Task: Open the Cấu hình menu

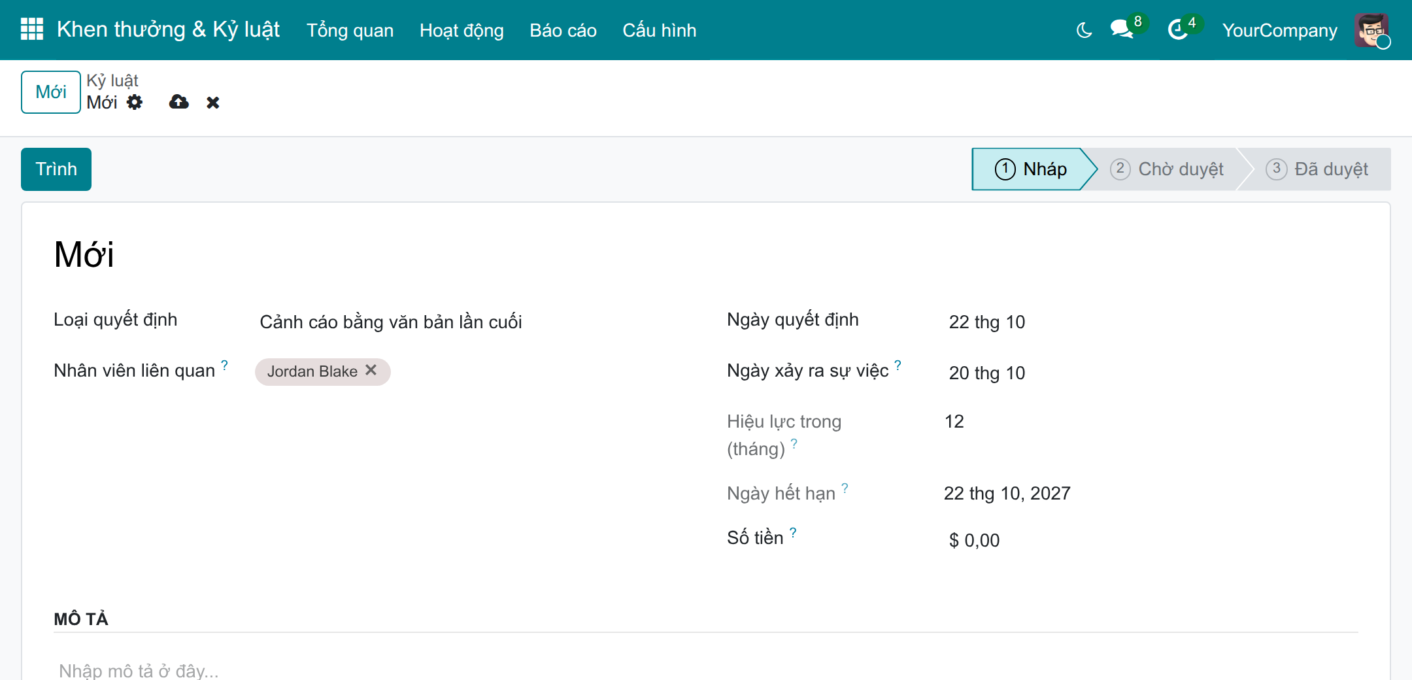Action: click(x=659, y=30)
